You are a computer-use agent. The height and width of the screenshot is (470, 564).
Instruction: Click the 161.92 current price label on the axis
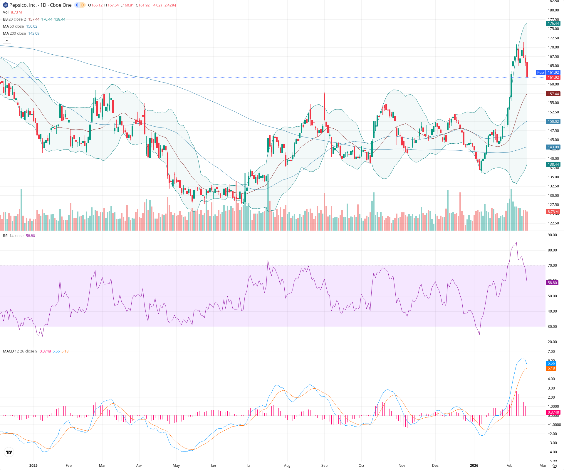point(553,77)
